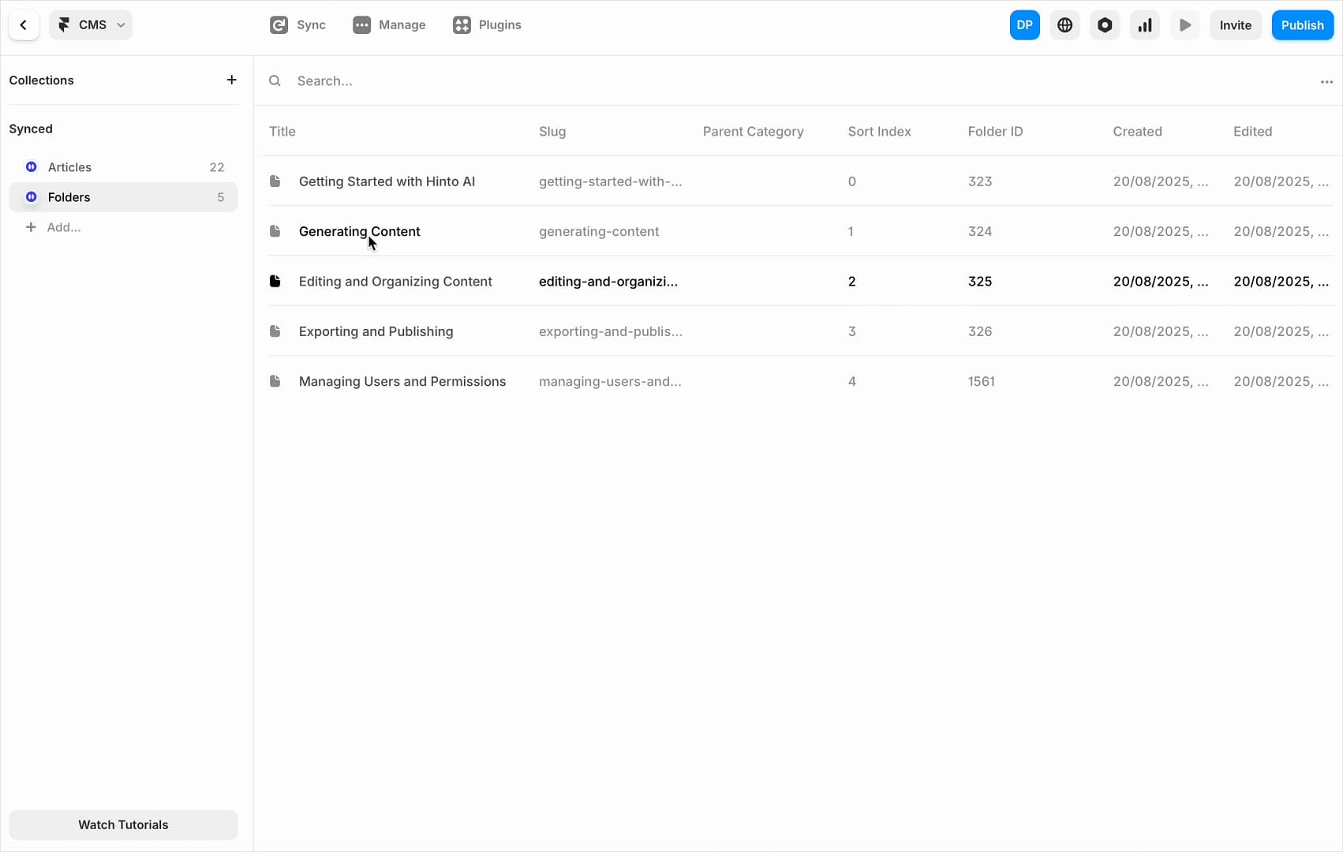
Task: Click Edited date of Exporting and Publishing row
Action: (1281, 331)
